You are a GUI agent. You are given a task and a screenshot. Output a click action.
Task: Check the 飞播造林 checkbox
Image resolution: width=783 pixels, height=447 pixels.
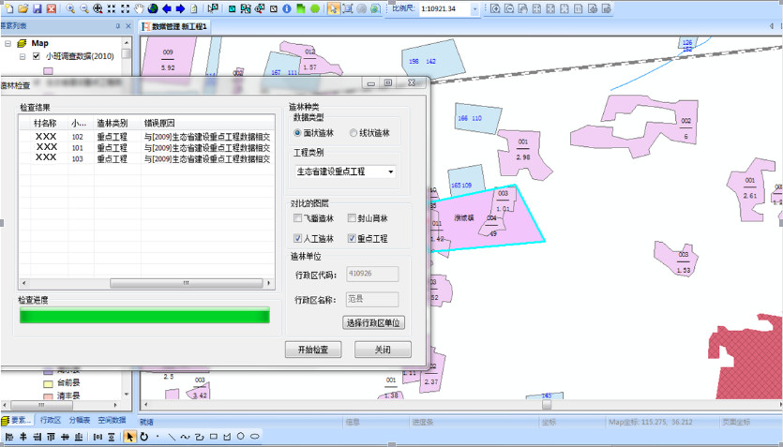pos(298,218)
